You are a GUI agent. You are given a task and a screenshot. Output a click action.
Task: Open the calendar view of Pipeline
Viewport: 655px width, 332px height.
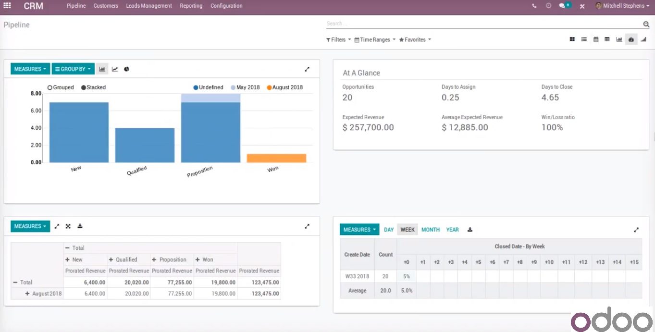tap(595, 39)
